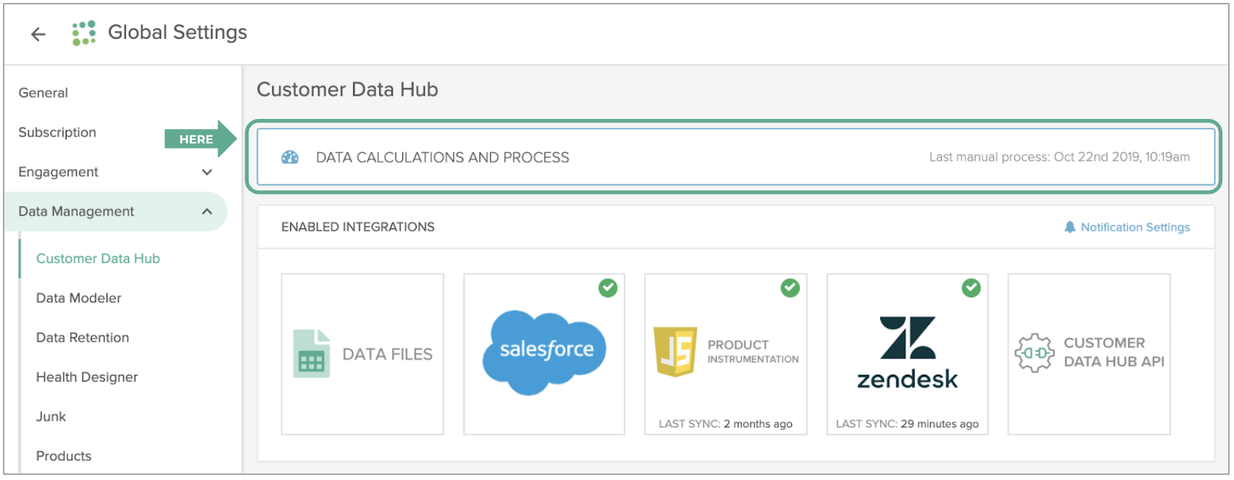Open Data Modeler page
The image size is (1234, 480).
pyautogui.click(x=79, y=298)
